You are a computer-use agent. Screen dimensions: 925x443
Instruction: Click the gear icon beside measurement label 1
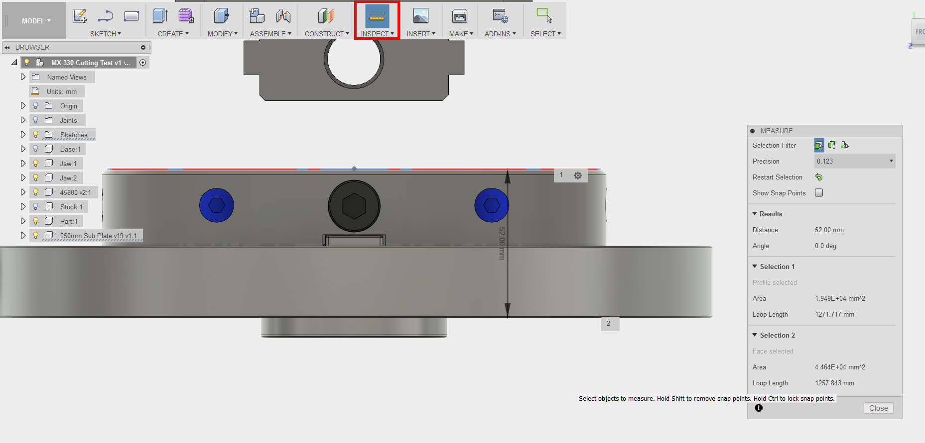pyautogui.click(x=578, y=176)
